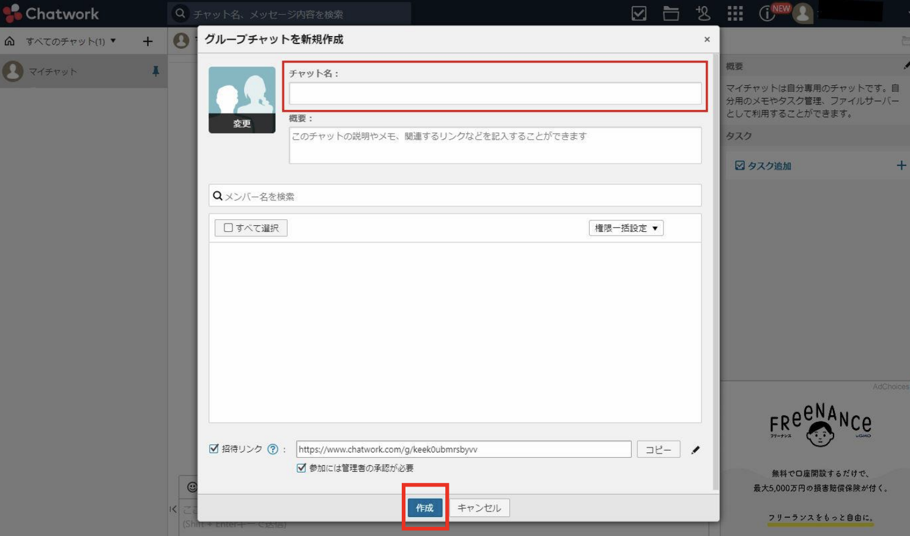
Task: Select マイチャット in the chat list
Action: (x=53, y=71)
